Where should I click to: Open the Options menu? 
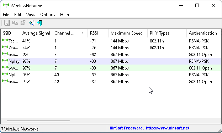(48, 15)
